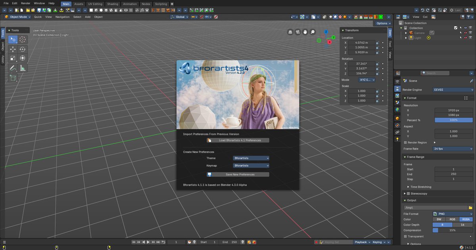Choose the Scale tool in Tools panel
Image resolution: width=476 pixels, height=250 pixels.
(13, 58)
